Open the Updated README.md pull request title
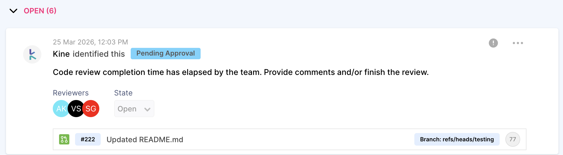 point(145,140)
